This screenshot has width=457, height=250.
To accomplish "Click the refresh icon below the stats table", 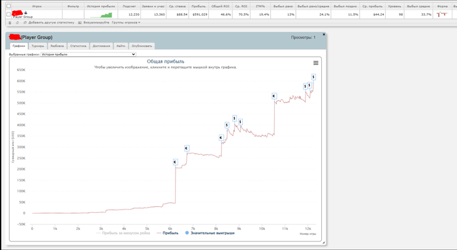I will click(18, 22).
